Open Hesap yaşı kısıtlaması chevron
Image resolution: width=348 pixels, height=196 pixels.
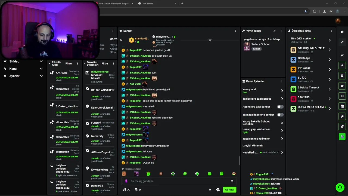pos(282,131)
